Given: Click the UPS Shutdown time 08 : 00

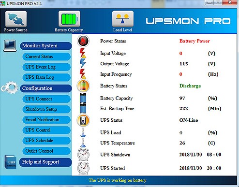Looking at the screenshot, I should tap(214, 155).
